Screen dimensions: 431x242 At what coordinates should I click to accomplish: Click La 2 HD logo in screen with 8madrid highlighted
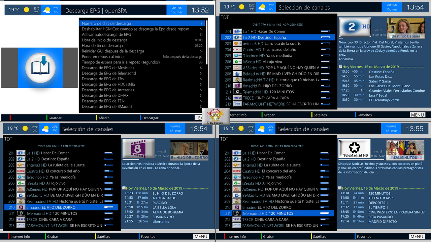(21, 159)
